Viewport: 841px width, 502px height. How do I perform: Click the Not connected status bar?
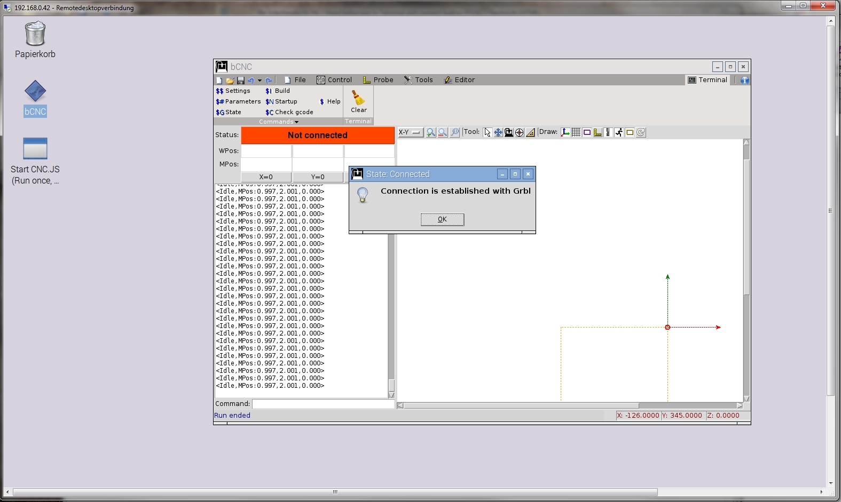pyautogui.click(x=318, y=135)
